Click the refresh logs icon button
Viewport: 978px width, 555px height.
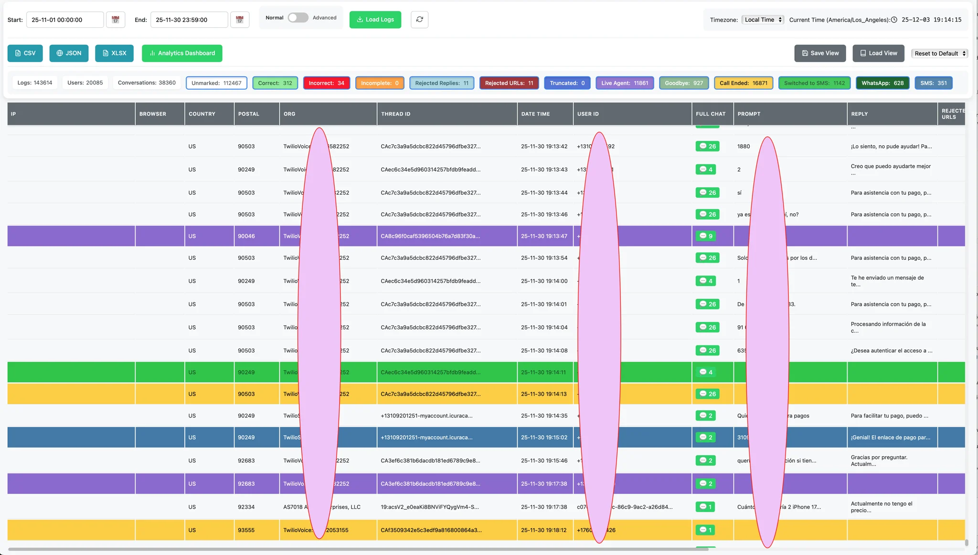tap(419, 20)
